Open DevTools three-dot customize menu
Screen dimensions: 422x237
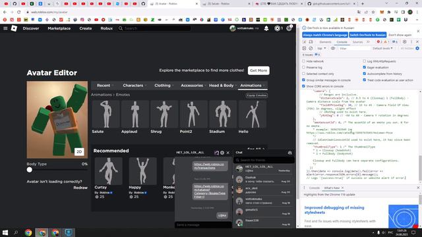411,42
